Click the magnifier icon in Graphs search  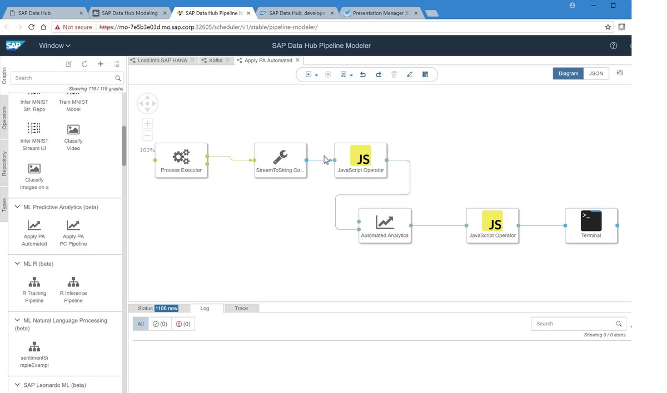[x=118, y=78]
